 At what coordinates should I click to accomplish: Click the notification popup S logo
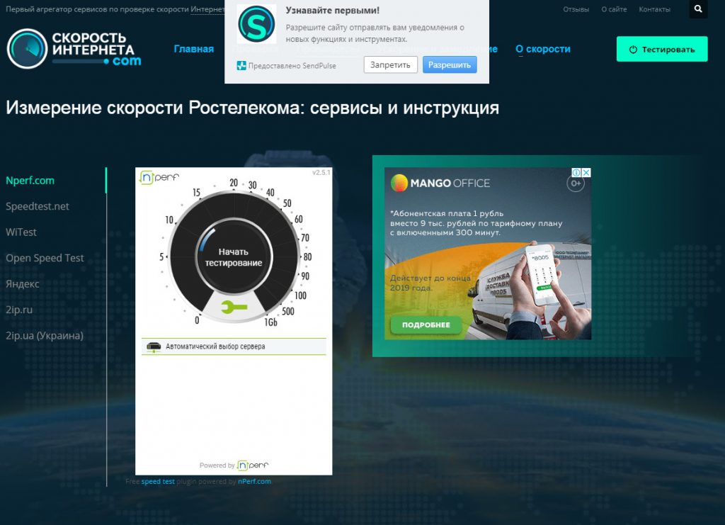click(x=256, y=24)
